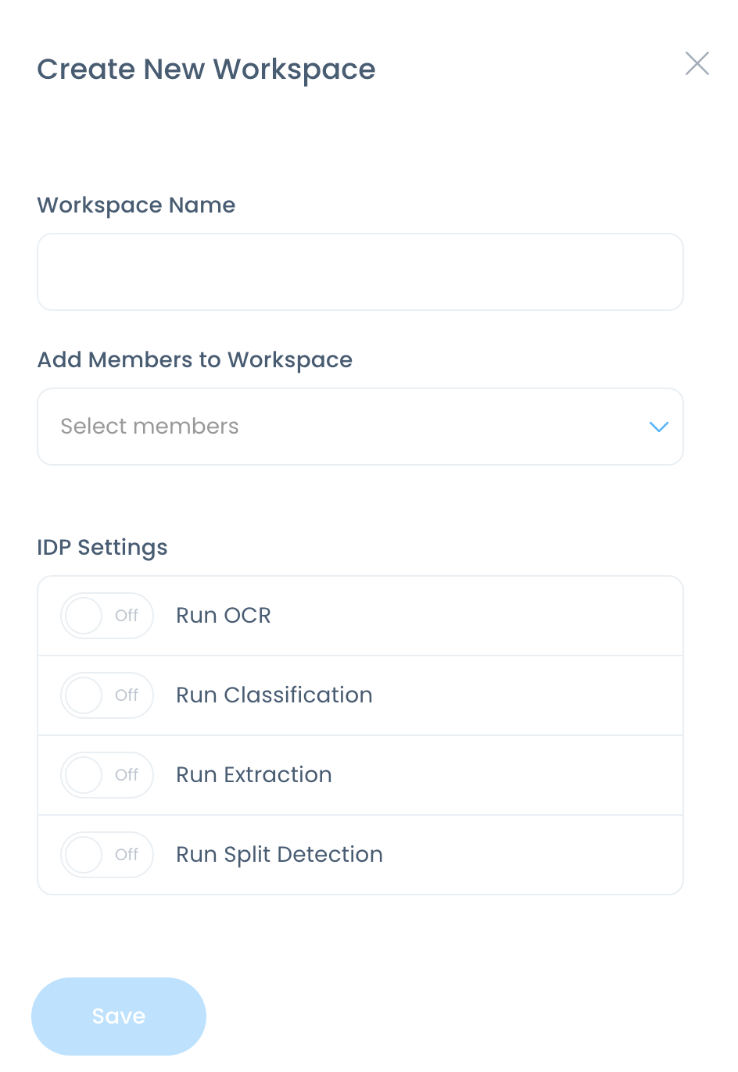Close the Create New Workspace dialog
This screenshot has height=1072, width=738.
point(697,63)
